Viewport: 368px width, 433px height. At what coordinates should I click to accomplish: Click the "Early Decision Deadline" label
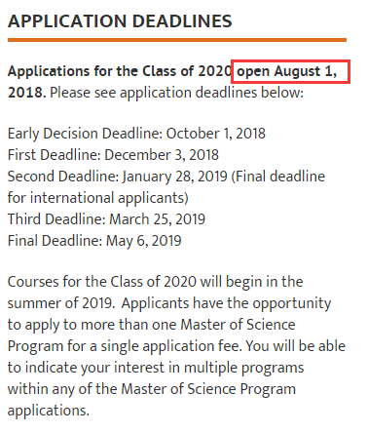[x=85, y=134]
